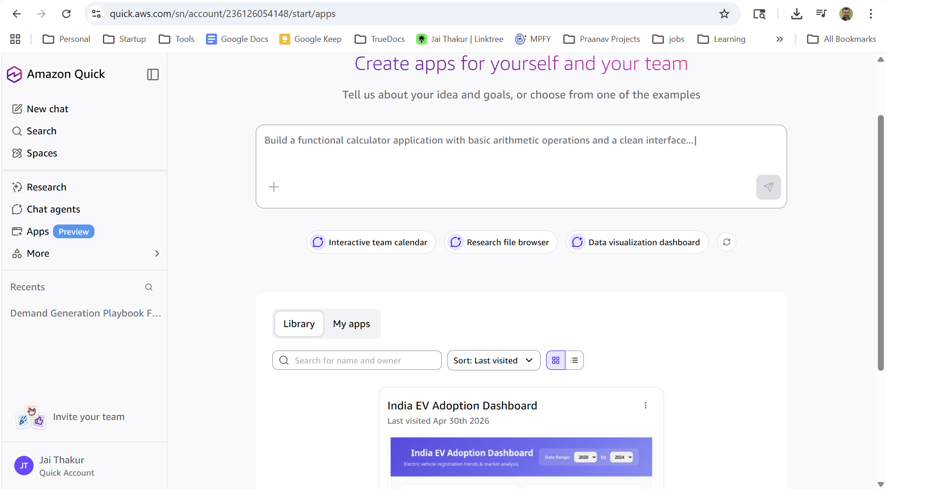The width and height of the screenshot is (946, 489).
Task: Open Jai Thakur Linktree bookmark
Action: tap(460, 39)
